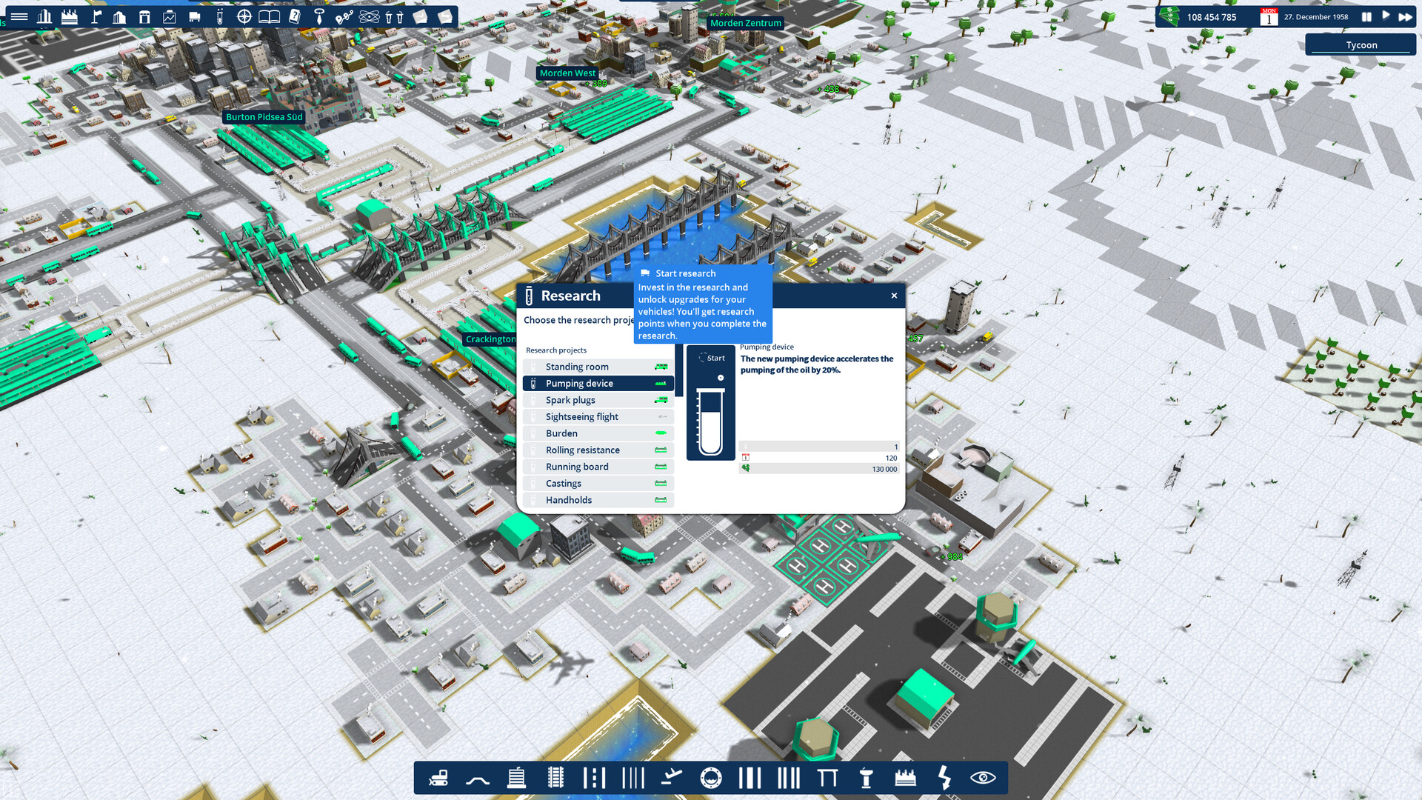Screen dimensions: 1422x800
Task: Click the money balance display
Action: pos(1212,16)
